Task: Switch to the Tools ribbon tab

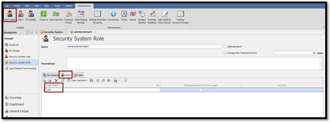Action: 57,6
